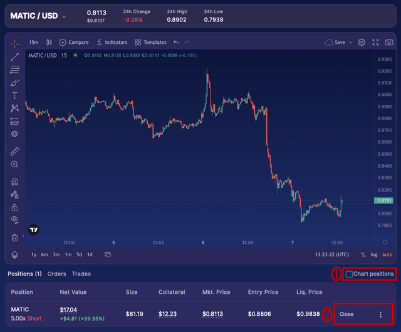Click the 0.8110 current price label
The height and width of the screenshot is (332, 401).
pyautogui.click(x=383, y=200)
